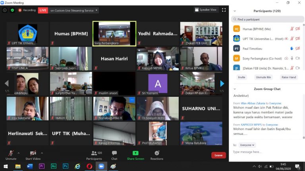Open the Reactions menu
Screen dimensions: 305x171
[156, 154]
